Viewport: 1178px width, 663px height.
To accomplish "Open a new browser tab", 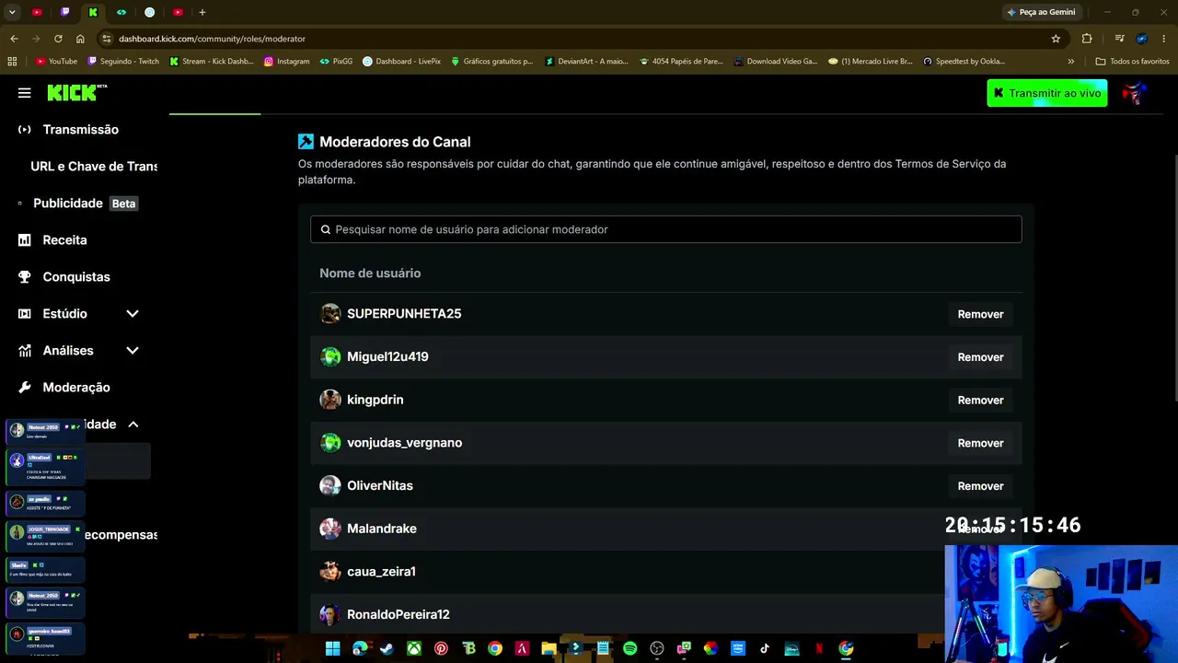I will click(202, 12).
